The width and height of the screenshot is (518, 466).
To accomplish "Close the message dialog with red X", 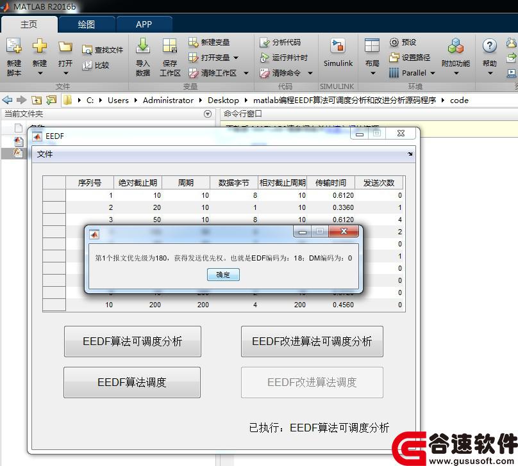I will point(344,231).
